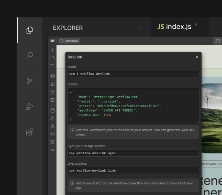222x195 pixels.
Task: Click the Config label
Action: click(x=72, y=84)
